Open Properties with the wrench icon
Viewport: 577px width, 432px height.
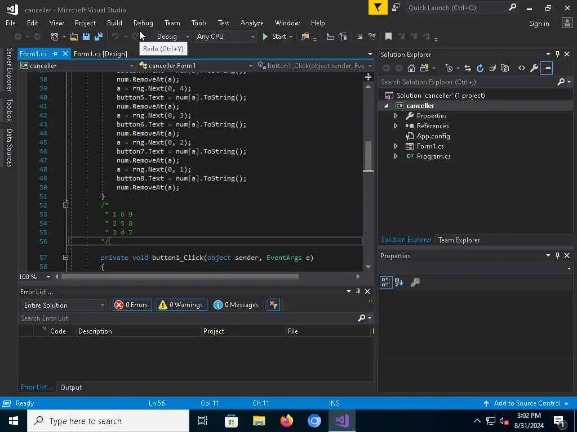[x=534, y=68]
